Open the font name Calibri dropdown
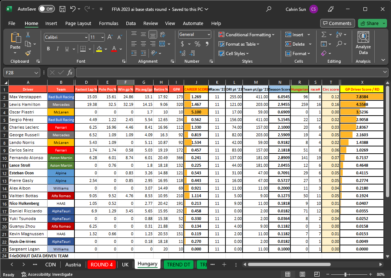391x278 pixels. coord(86,37)
